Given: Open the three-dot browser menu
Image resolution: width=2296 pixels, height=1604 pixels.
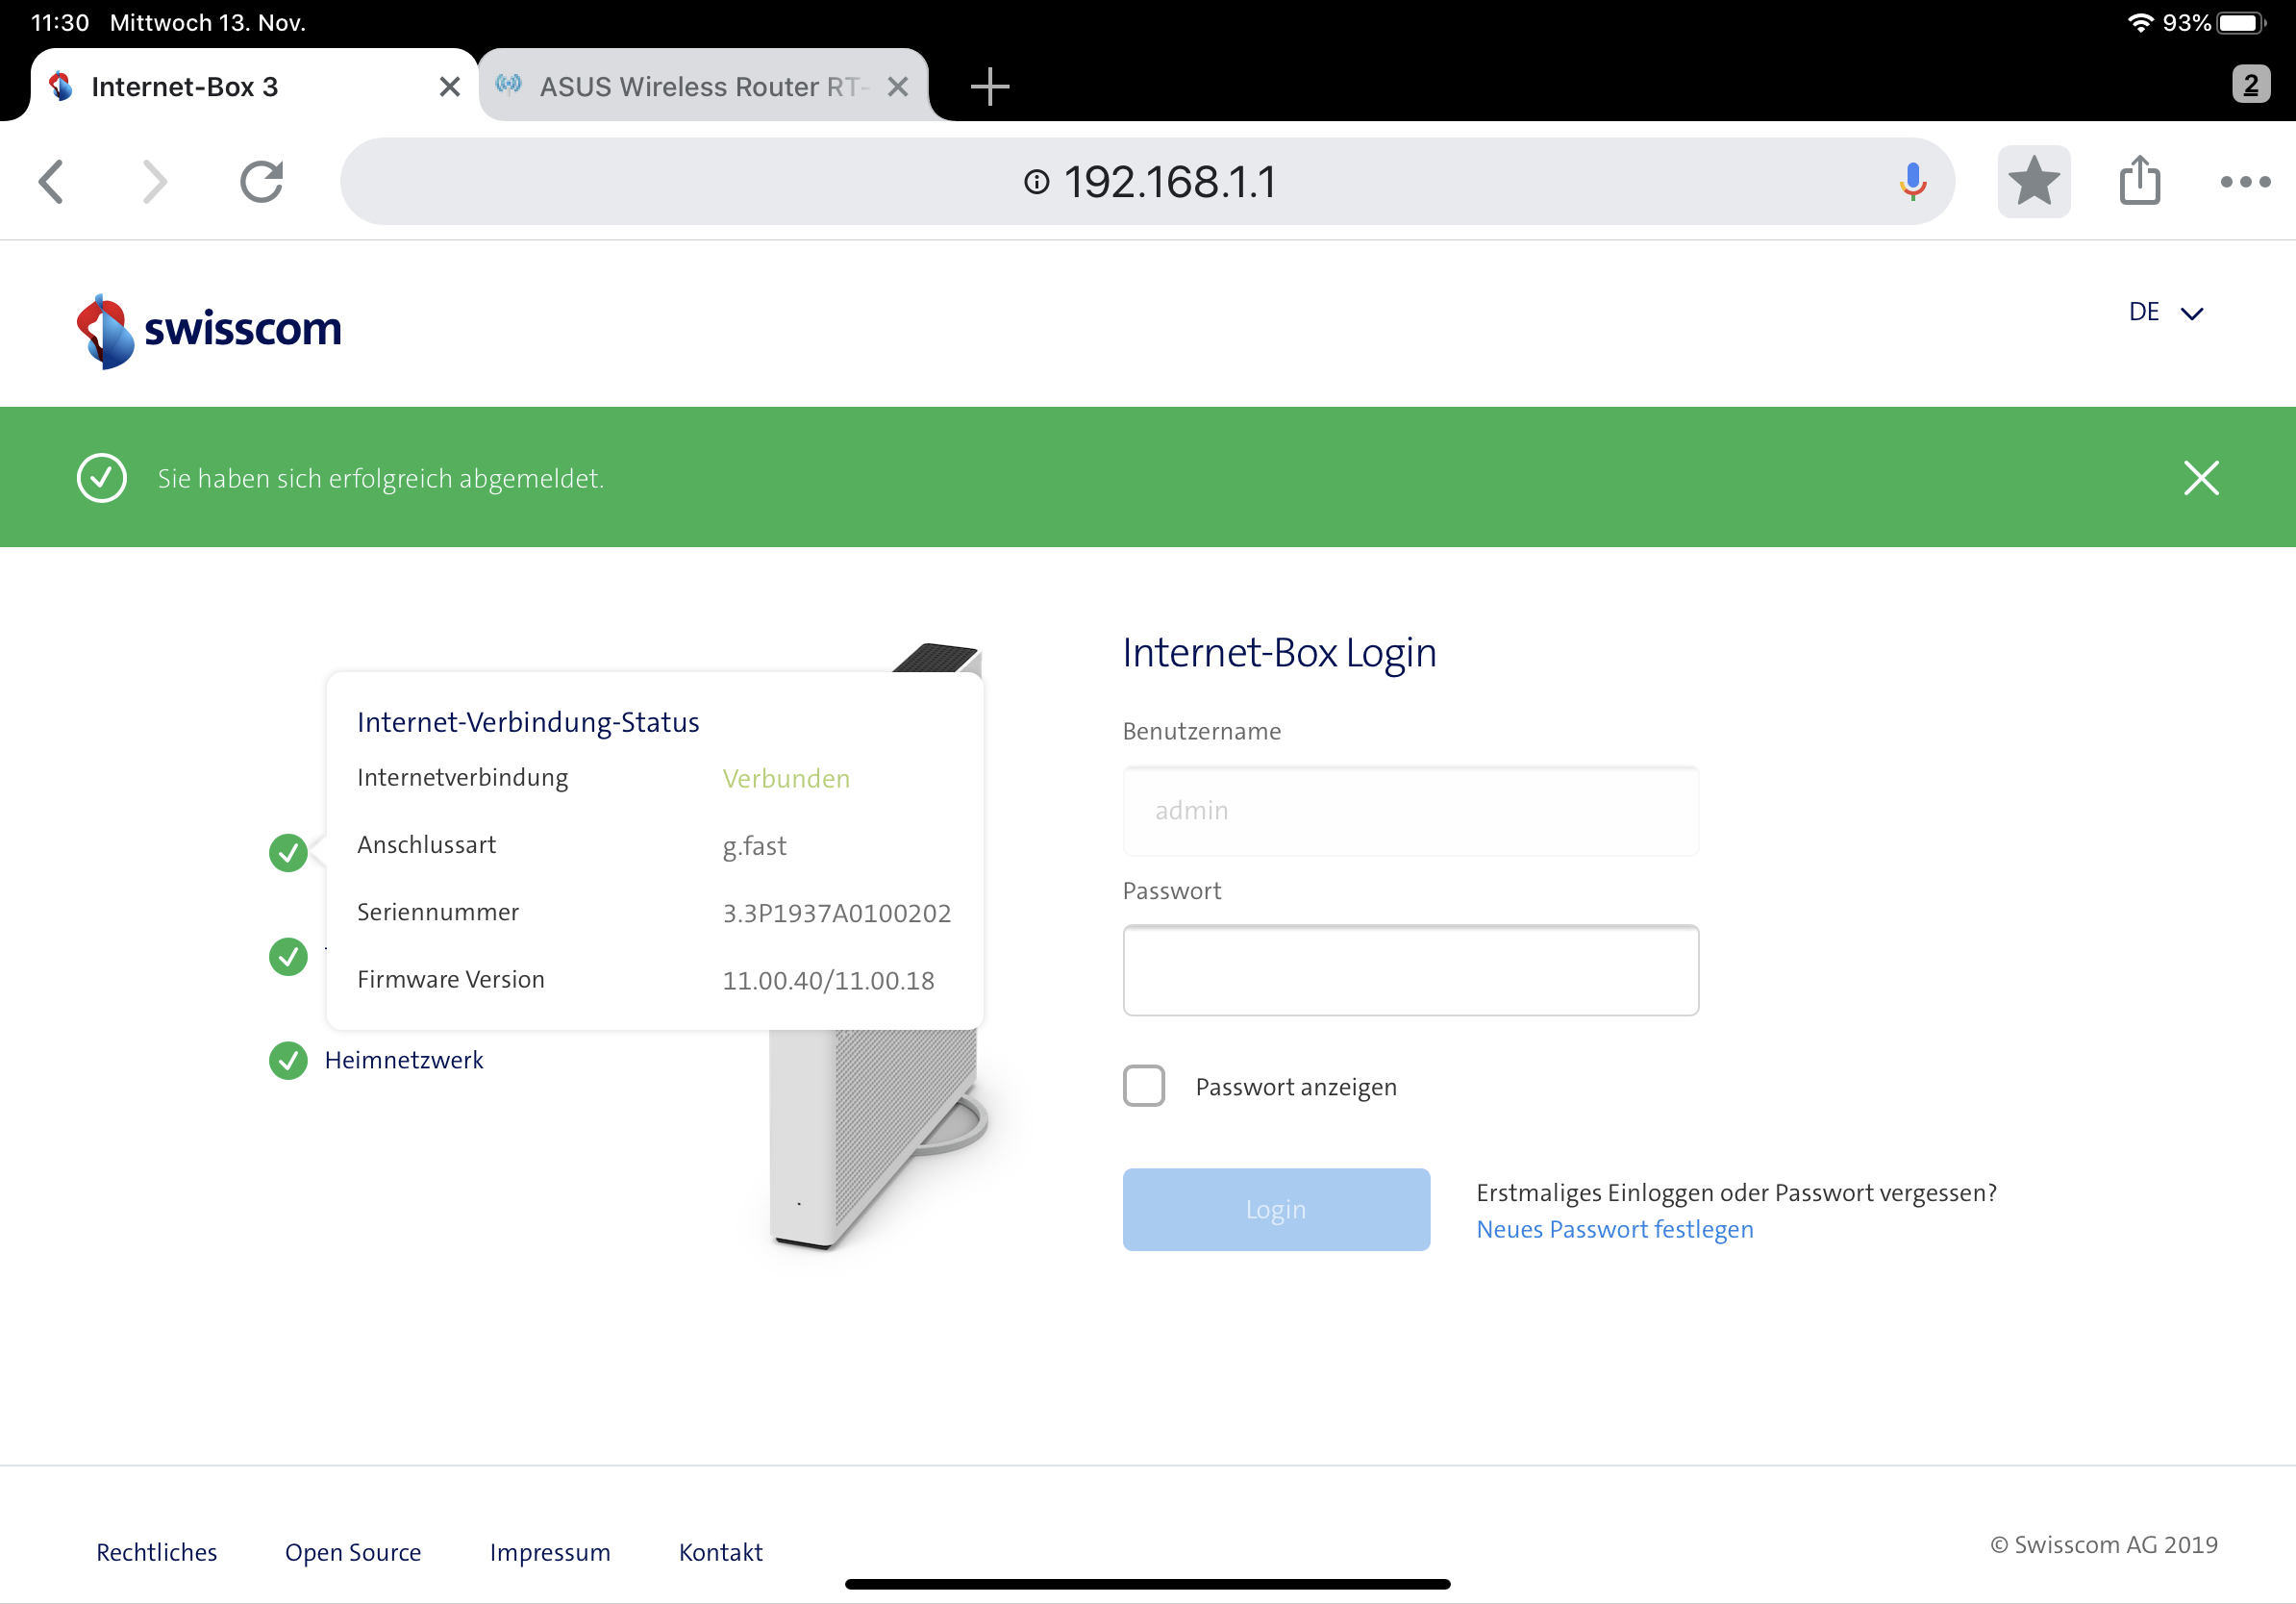Looking at the screenshot, I should click(2244, 182).
